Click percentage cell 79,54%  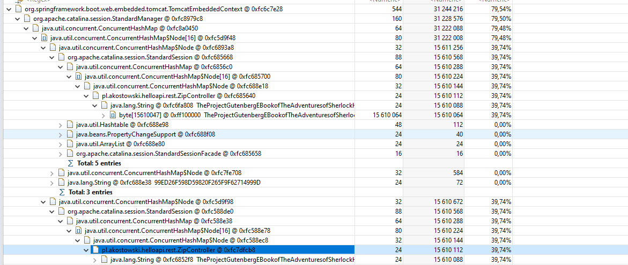(501, 9)
